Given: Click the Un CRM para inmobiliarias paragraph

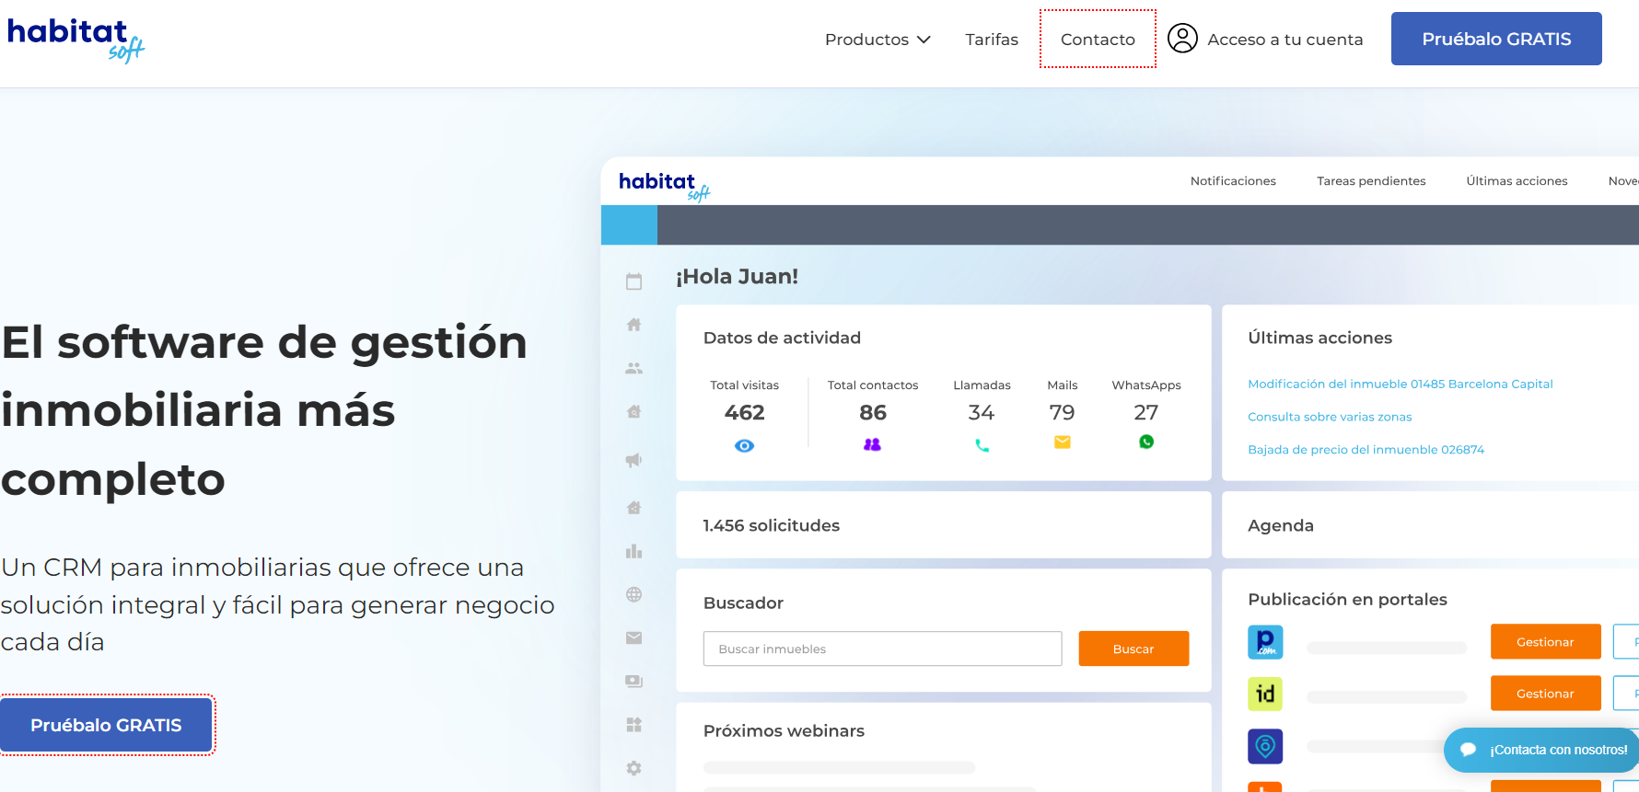Looking at the screenshot, I should coord(277,604).
